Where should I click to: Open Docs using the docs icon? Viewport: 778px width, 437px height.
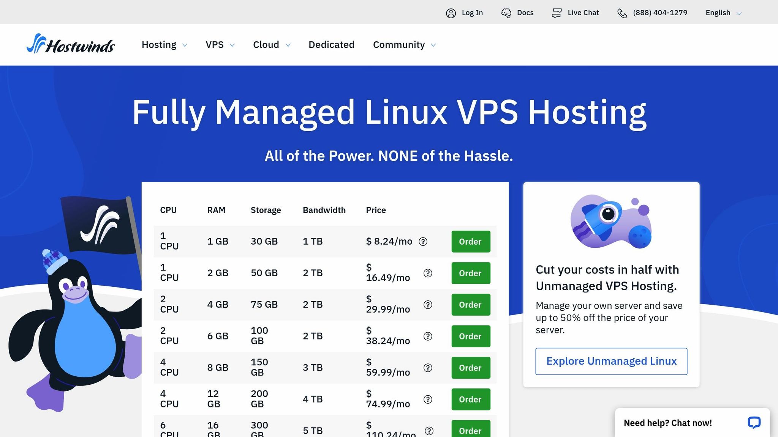point(506,13)
